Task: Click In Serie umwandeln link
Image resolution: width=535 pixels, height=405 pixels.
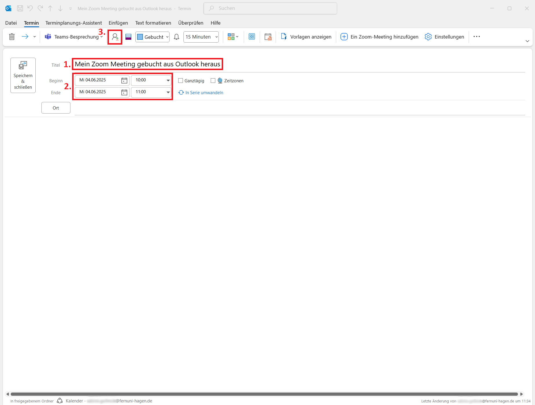Action: click(x=201, y=92)
